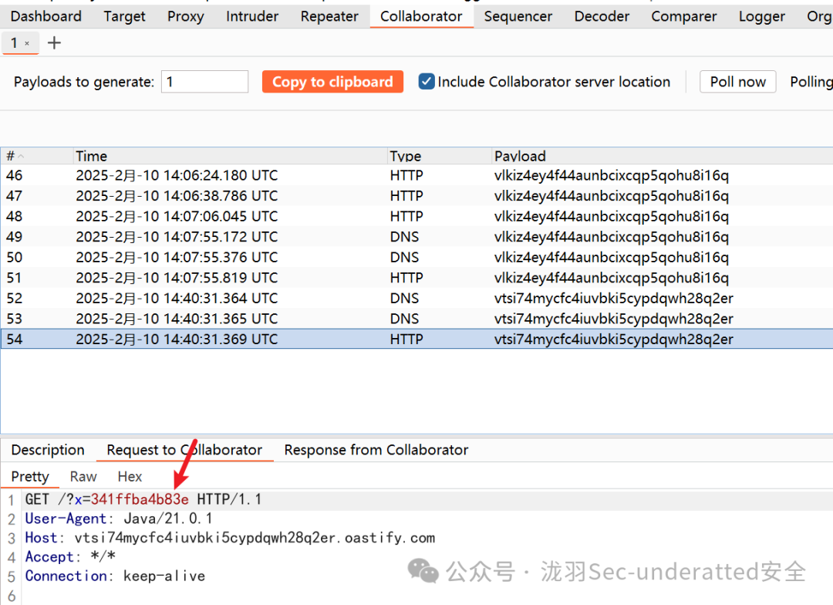Screen dimensions: 833x605
Task: Open the Description tab
Action: (48, 450)
